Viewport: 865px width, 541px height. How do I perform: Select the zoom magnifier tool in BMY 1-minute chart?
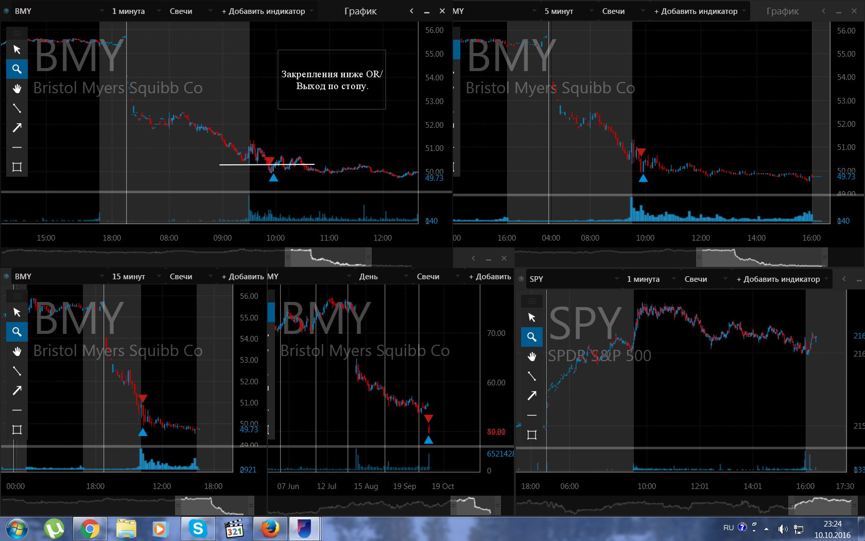17,69
